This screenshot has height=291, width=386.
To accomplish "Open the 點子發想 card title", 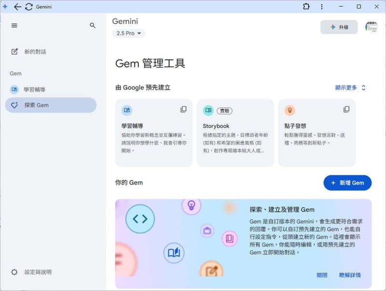I will [295, 126].
